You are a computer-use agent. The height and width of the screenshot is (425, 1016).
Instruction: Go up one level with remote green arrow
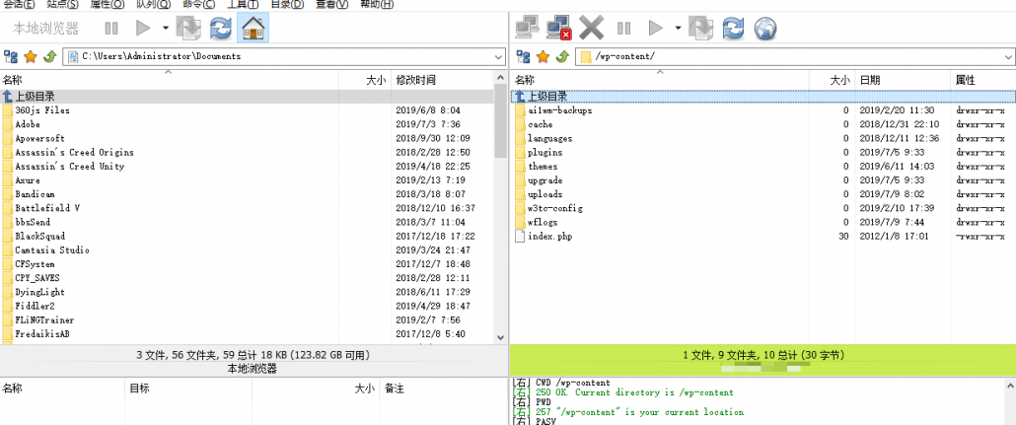(x=562, y=56)
